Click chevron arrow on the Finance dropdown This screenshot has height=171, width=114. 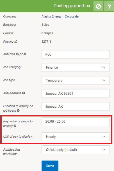click(x=104, y=67)
